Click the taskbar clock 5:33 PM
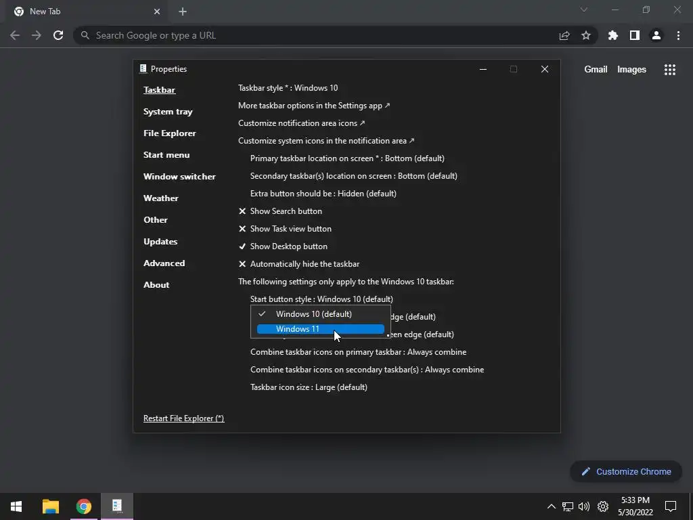 click(635, 500)
